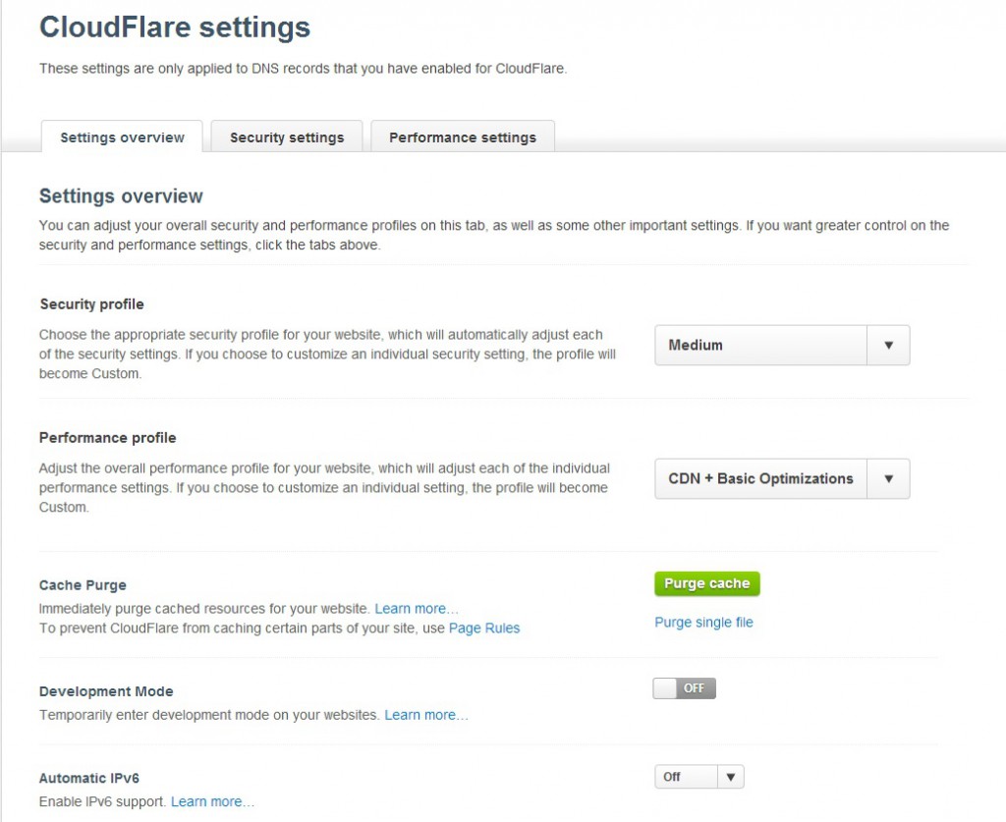Click the text 'Enable IPv6 support.'

coord(102,801)
